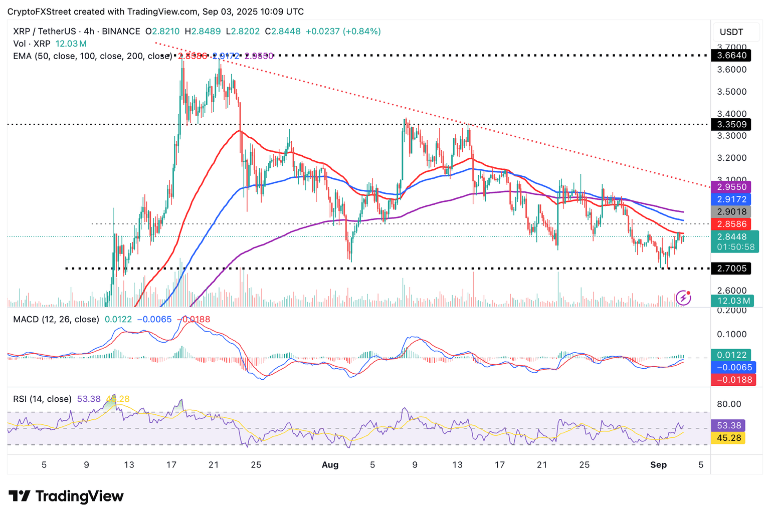
Task: Click the RSI (14, close) legend
Action: coord(42,399)
